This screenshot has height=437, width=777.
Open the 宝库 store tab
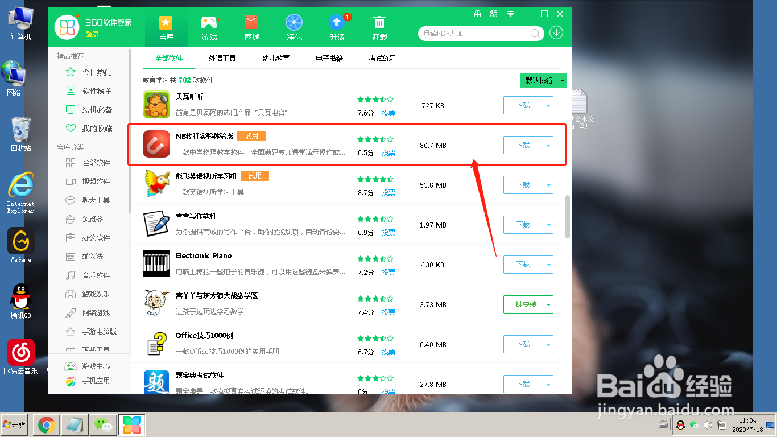166,28
